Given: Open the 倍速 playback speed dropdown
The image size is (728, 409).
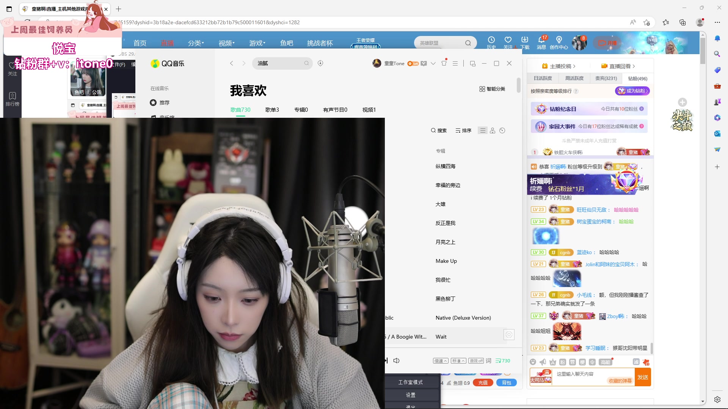Looking at the screenshot, I should [440, 361].
